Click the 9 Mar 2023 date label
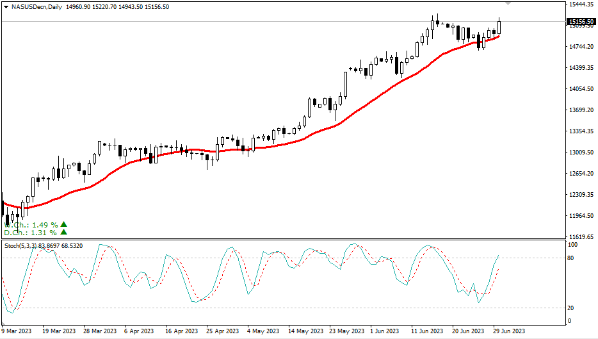This screenshot has width=598, height=339. 17,331
